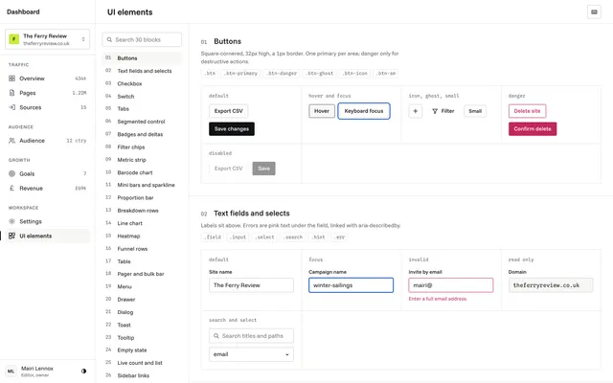Click the Pages document icon in the sidebar
This screenshot has height=383, width=613.
(x=12, y=93)
